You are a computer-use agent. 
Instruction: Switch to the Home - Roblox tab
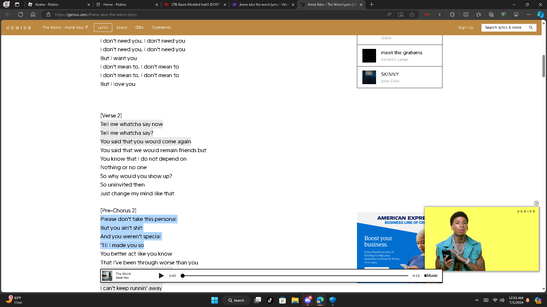tap(127, 5)
